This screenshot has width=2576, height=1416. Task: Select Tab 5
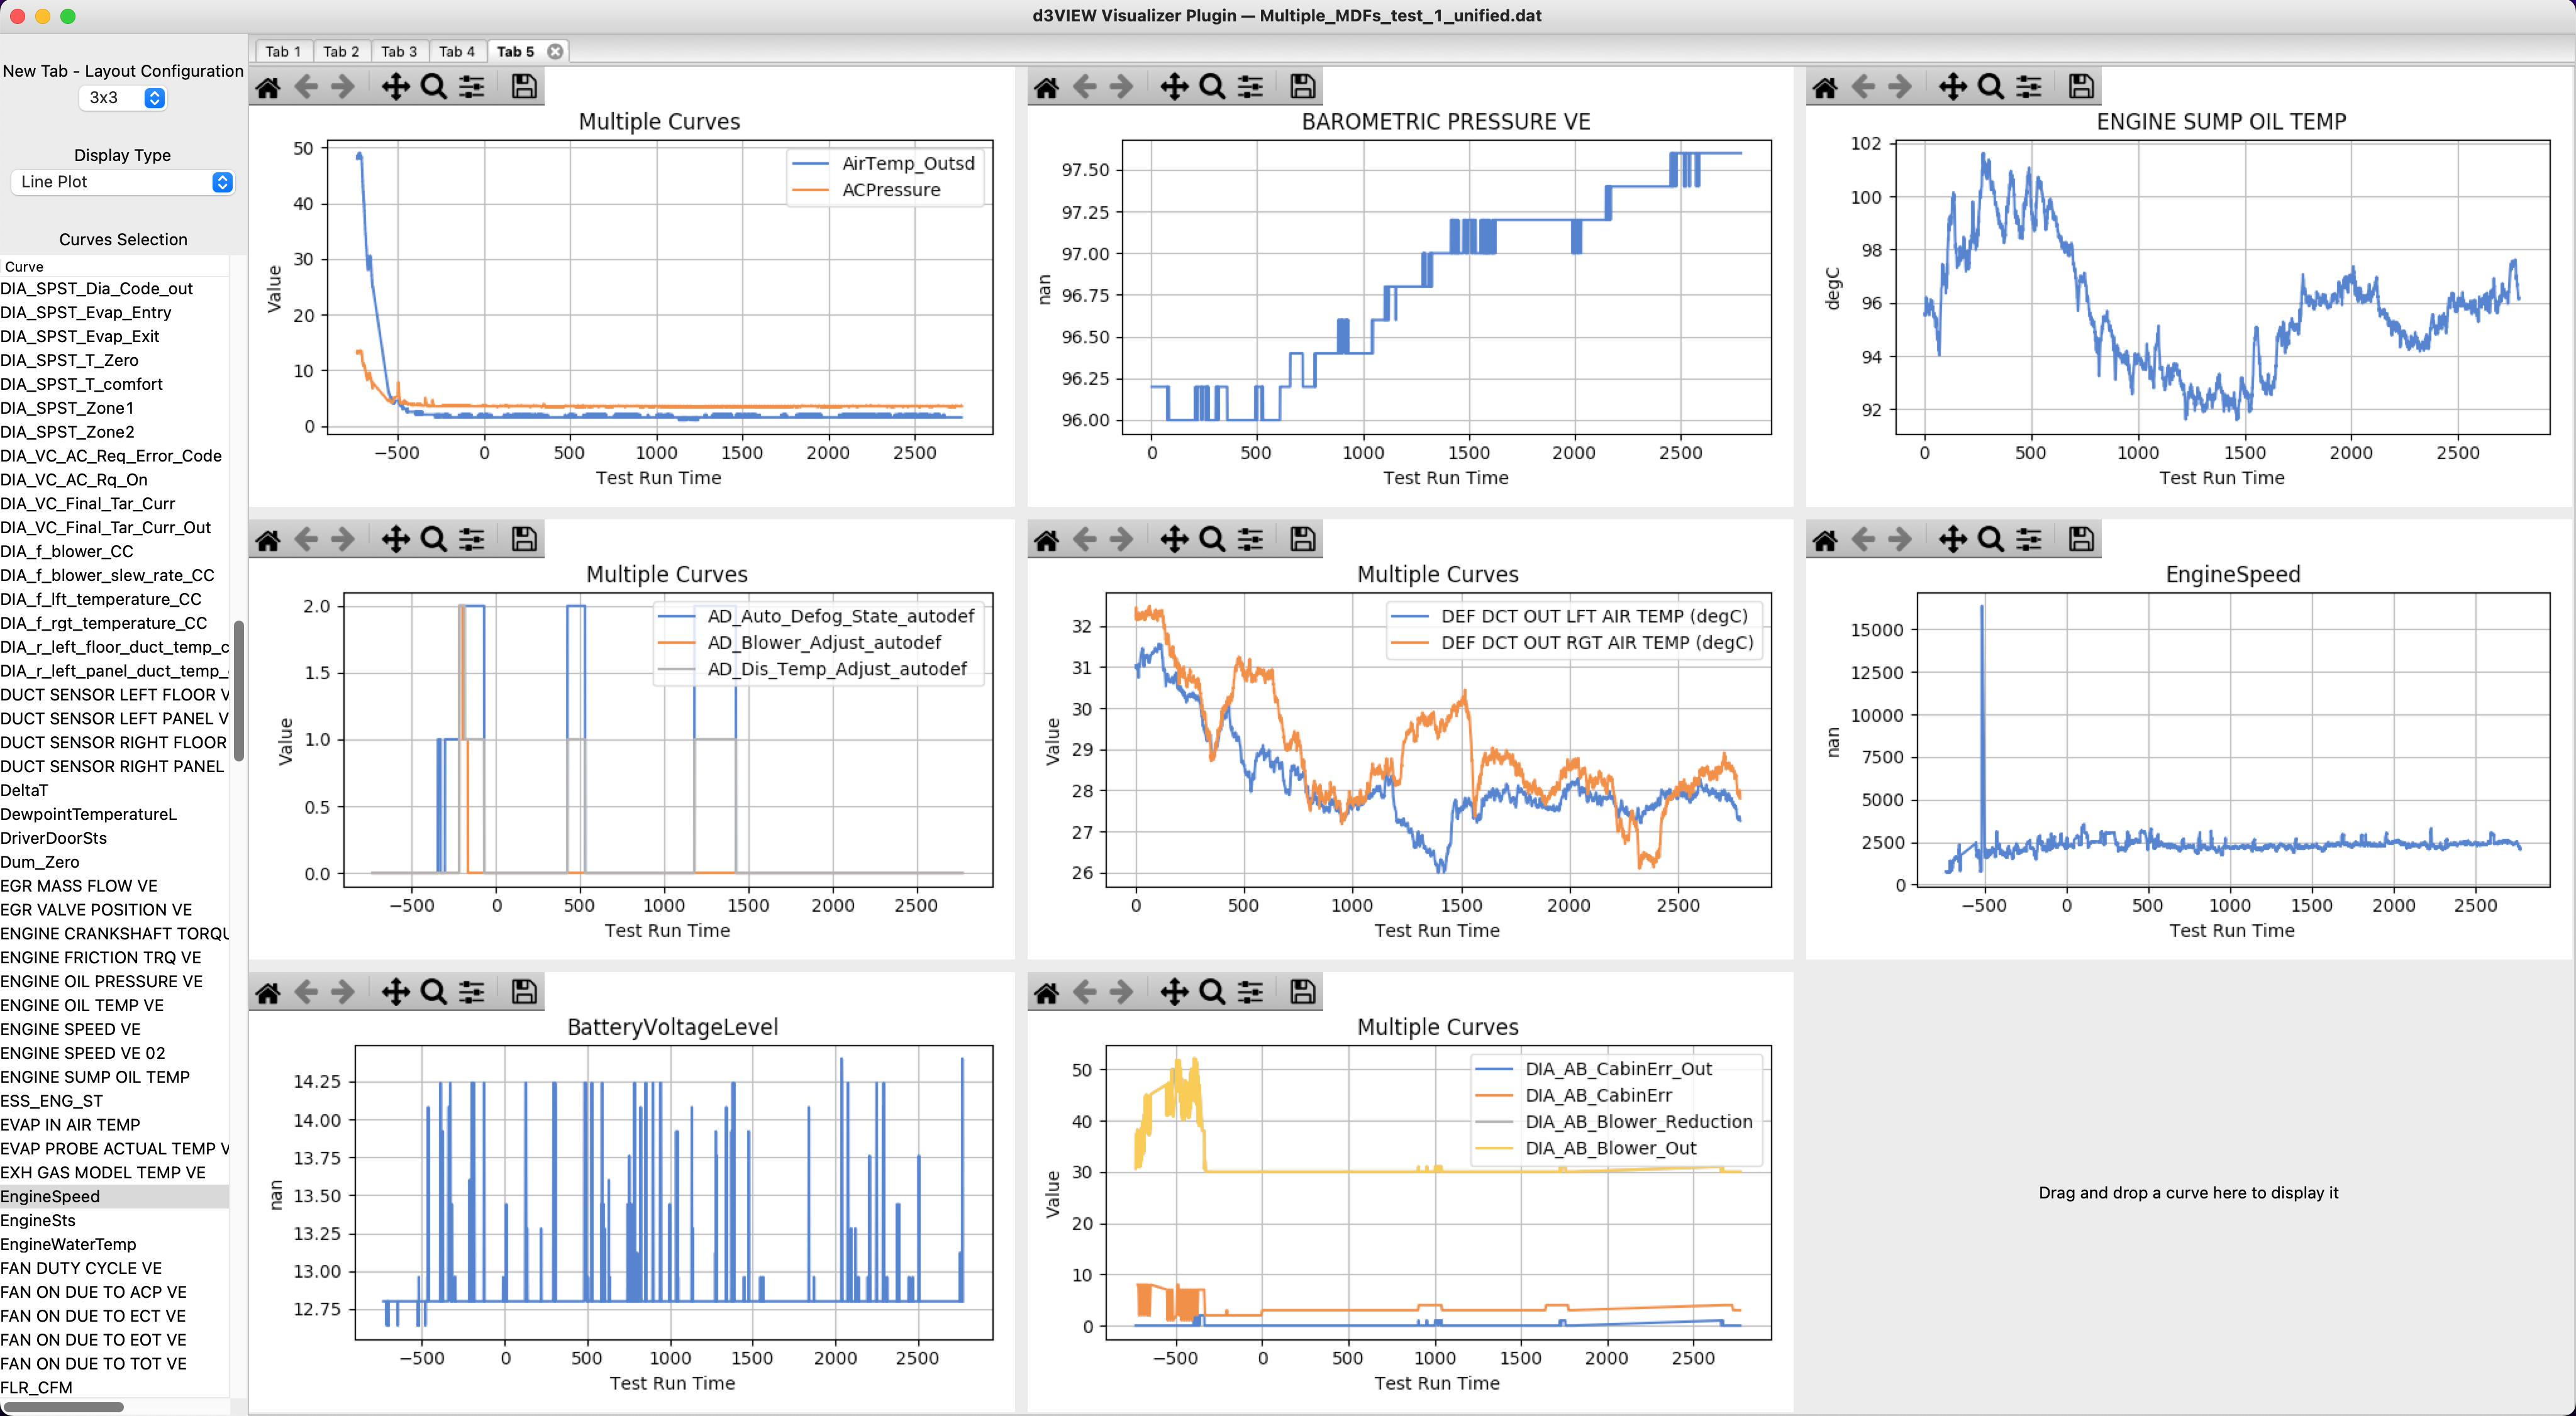(x=515, y=51)
